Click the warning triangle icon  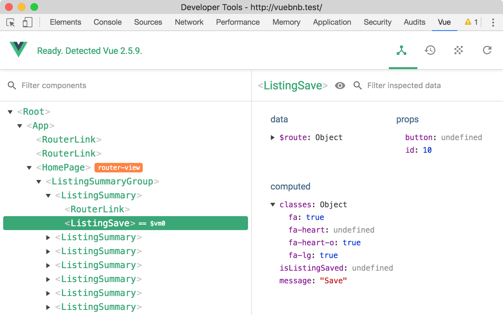[468, 22]
